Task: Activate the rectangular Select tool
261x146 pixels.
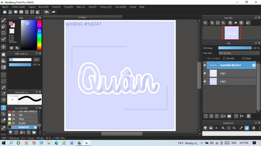Action: point(3,75)
